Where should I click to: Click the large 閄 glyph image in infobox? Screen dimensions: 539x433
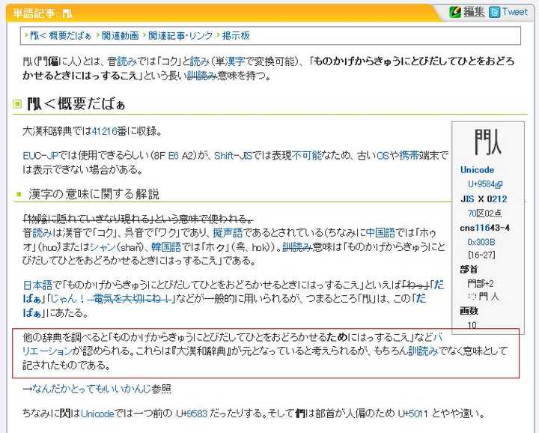point(488,142)
